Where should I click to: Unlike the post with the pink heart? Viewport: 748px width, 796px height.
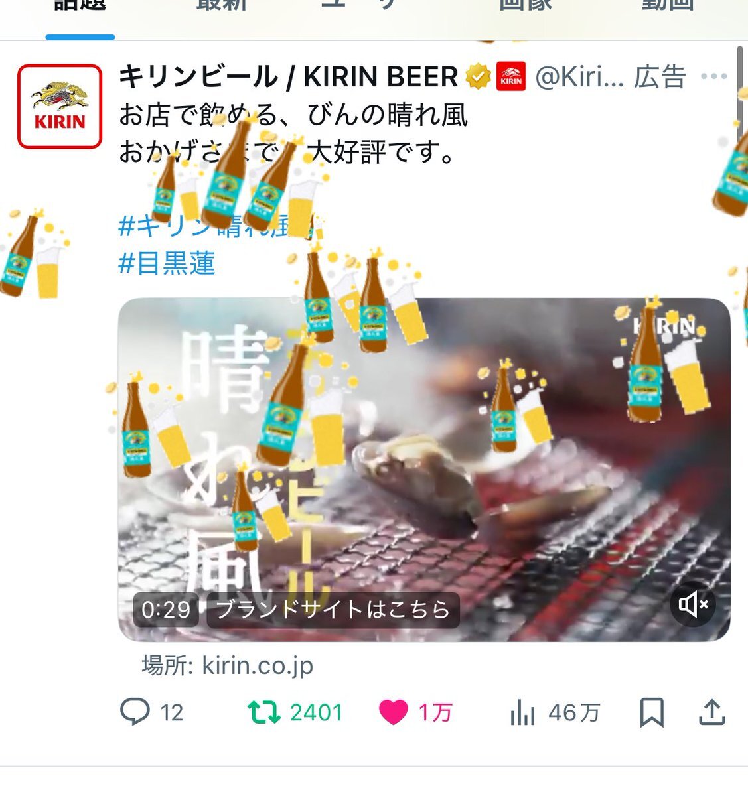(393, 712)
